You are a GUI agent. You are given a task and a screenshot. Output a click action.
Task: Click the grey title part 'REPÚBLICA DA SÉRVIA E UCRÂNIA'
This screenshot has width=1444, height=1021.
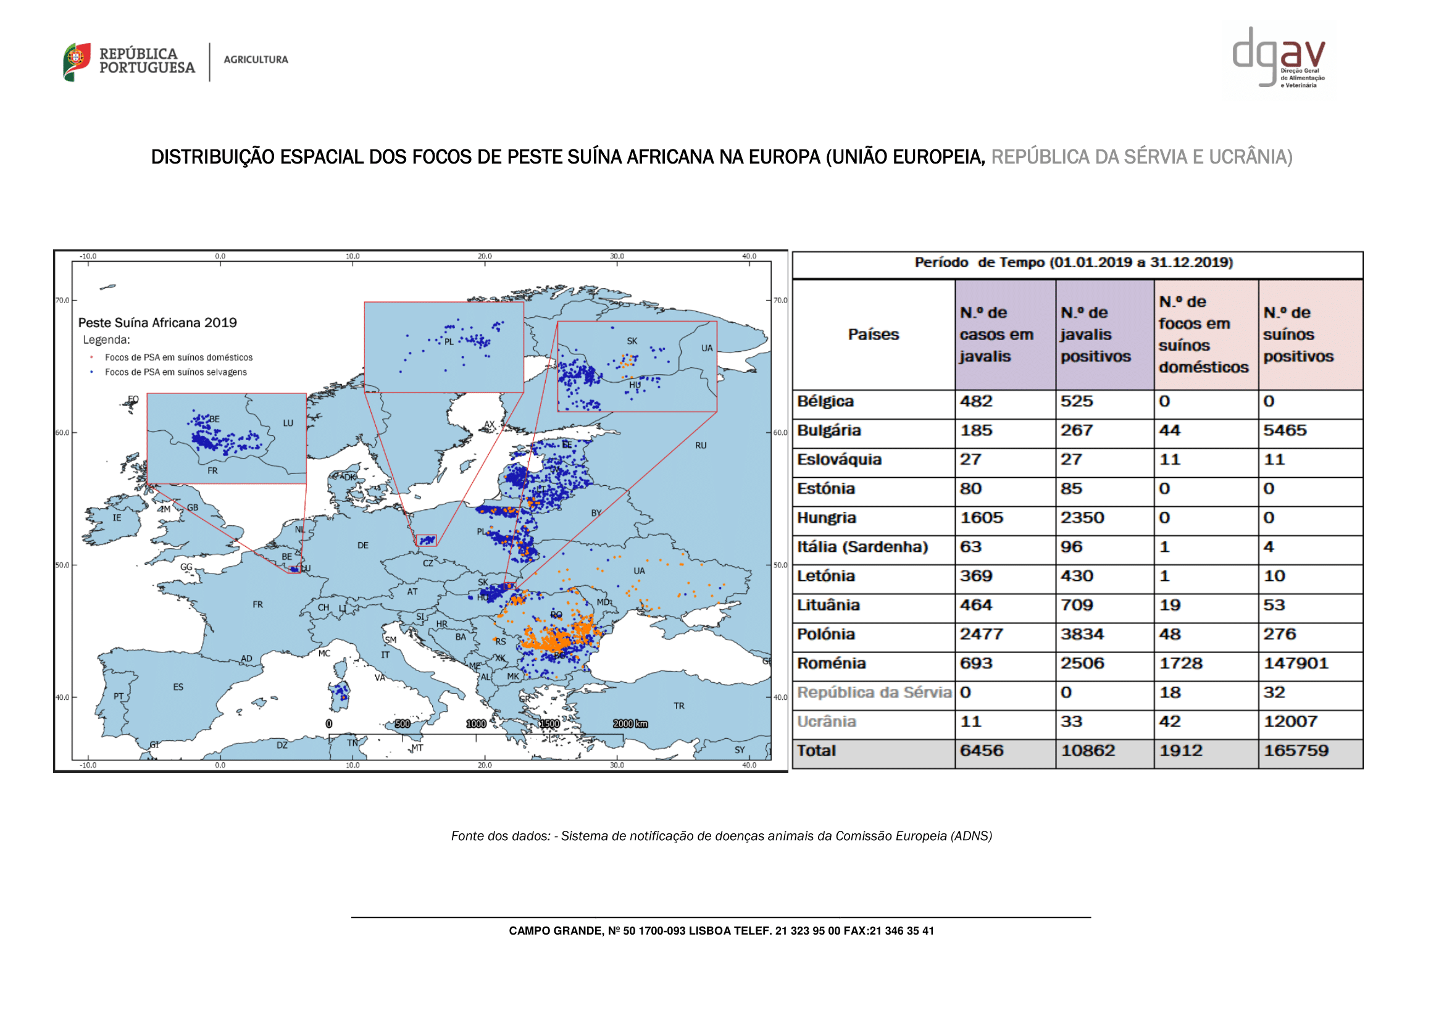click(x=1141, y=157)
